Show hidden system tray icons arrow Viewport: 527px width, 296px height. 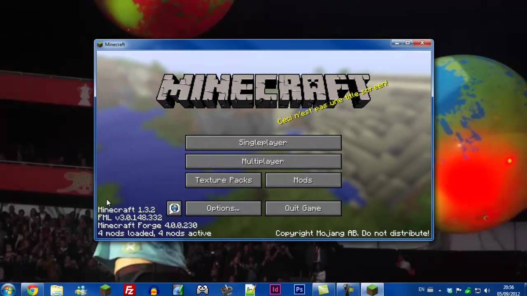pos(440,290)
